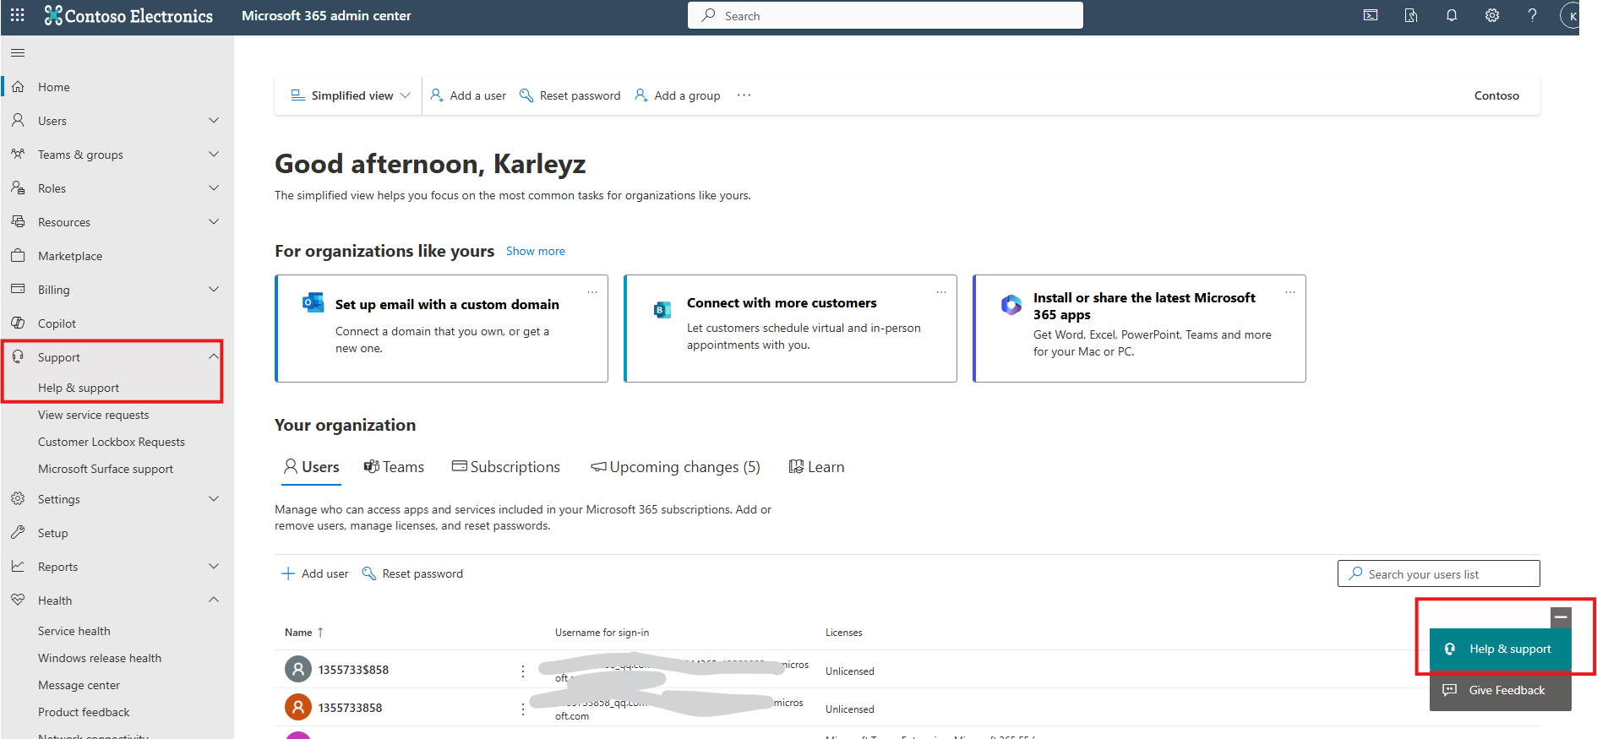Click Add a group in toolbar
The image size is (1597, 739).
(677, 95)
